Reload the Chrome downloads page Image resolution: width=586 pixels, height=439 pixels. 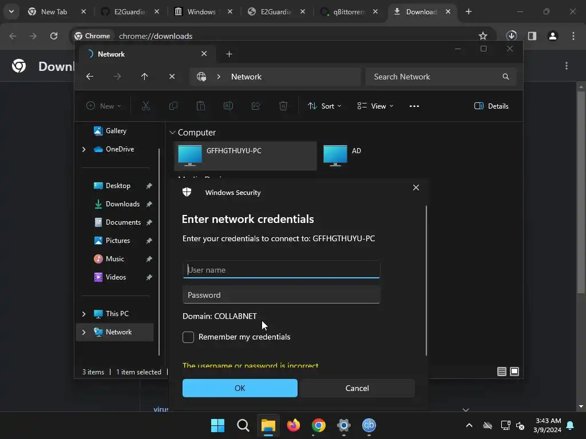click(x=54, y=36)
